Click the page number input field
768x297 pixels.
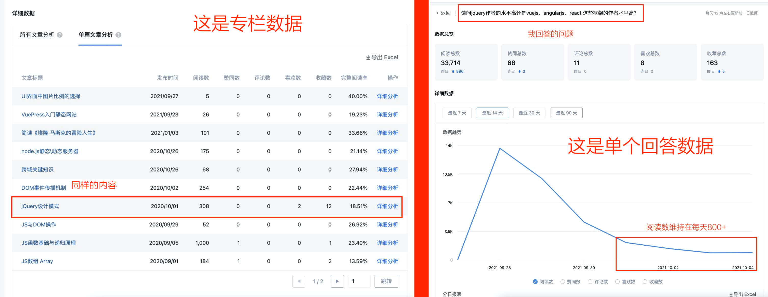tap(359, 281)
